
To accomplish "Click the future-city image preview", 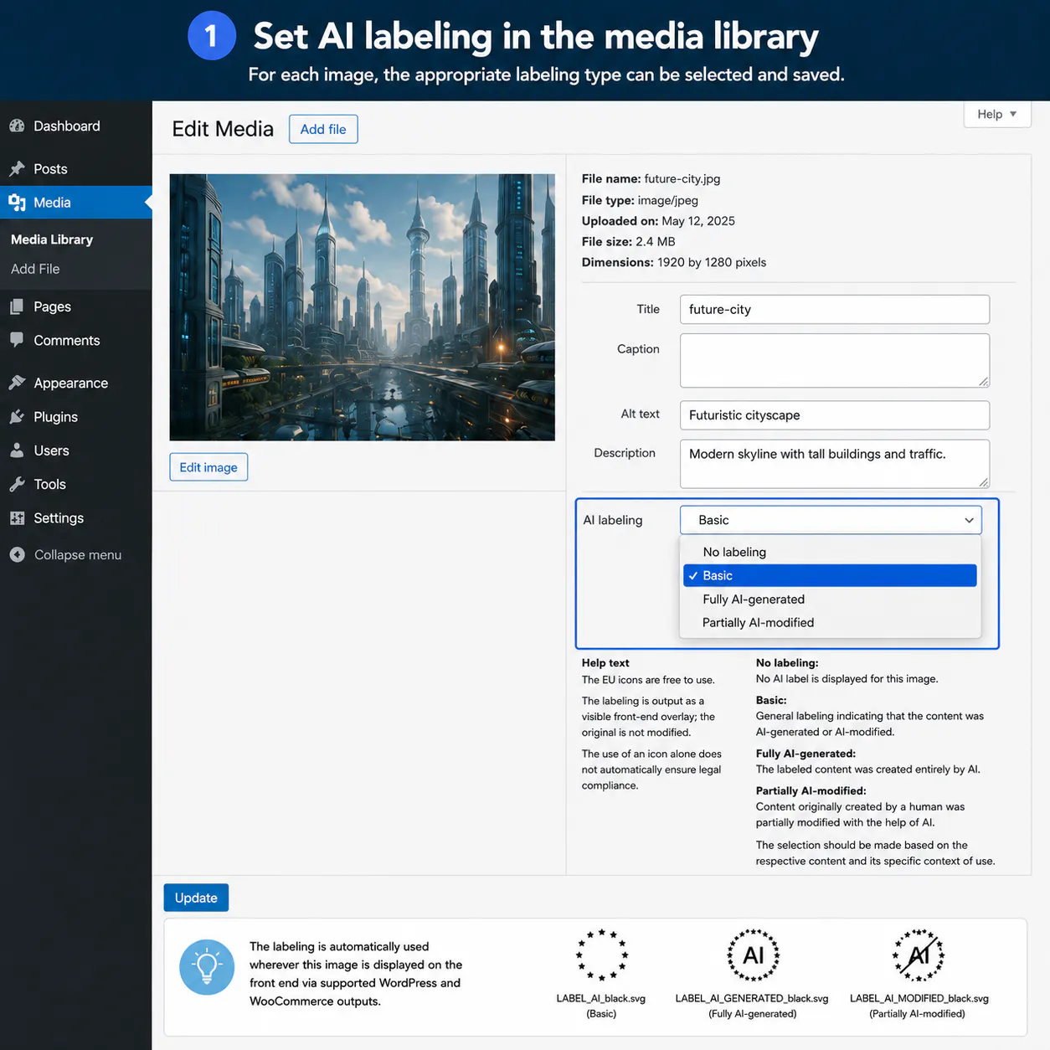I will pos(363,307).
